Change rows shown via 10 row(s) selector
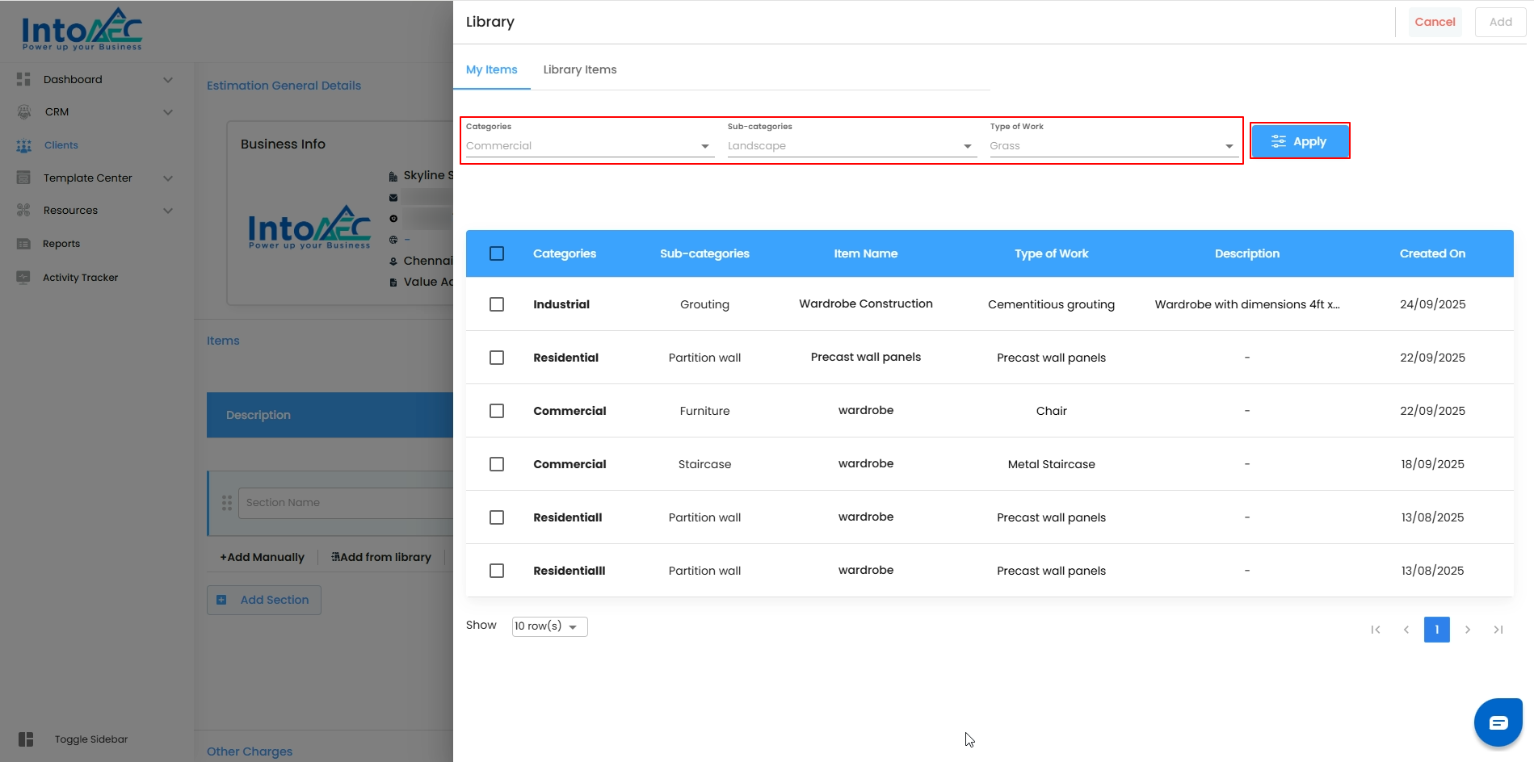Screen dimensions: 1534x762 click(549, 626)
